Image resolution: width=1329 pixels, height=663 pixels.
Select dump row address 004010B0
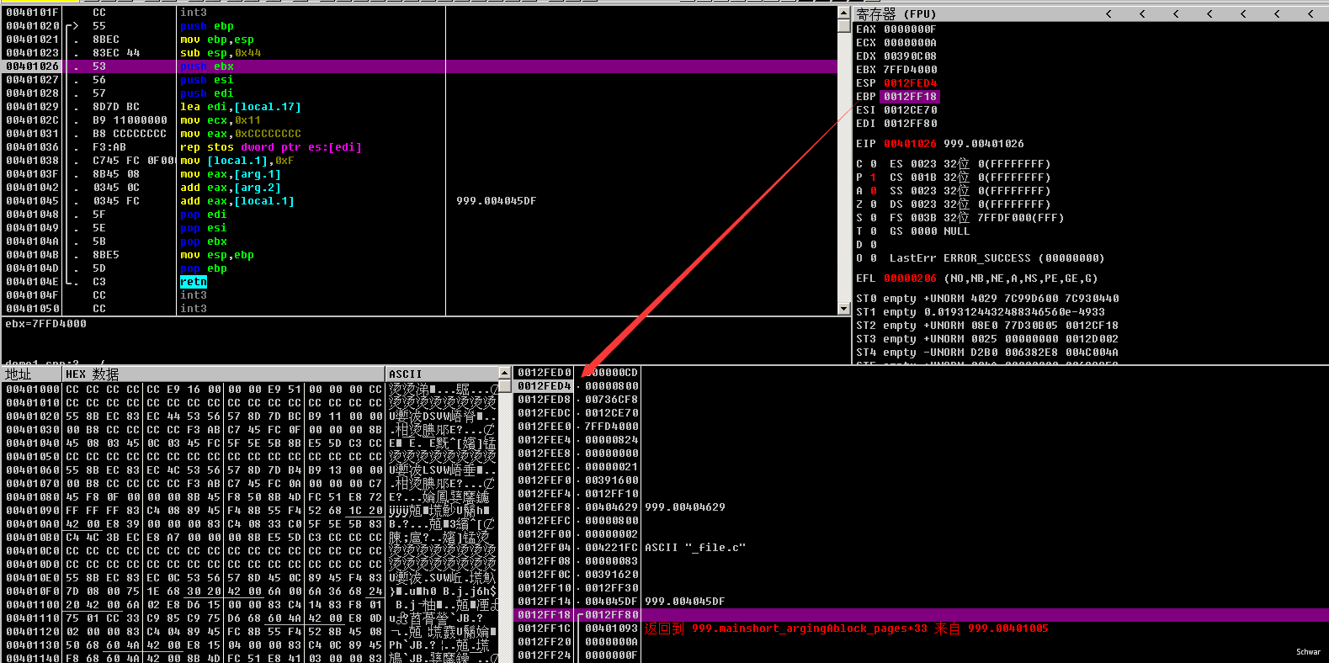point(33,538)
